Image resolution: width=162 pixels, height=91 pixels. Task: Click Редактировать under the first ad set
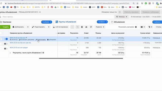point(41,40)
